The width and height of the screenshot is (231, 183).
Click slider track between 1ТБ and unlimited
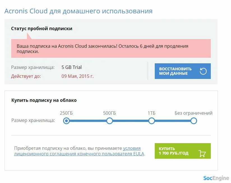point(172,121)
